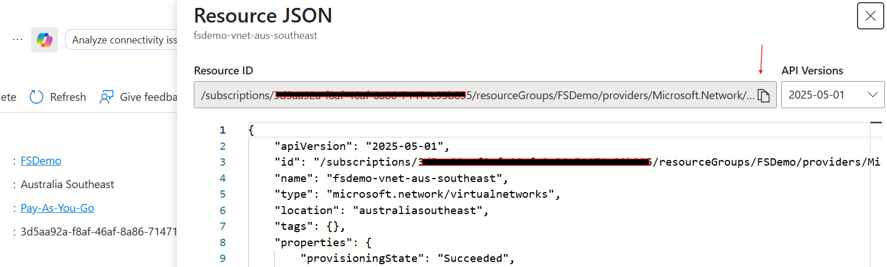The width and height of the screenshot is (887, 267).
Task: Click the Australia Southeast location text
Action: 67,184
